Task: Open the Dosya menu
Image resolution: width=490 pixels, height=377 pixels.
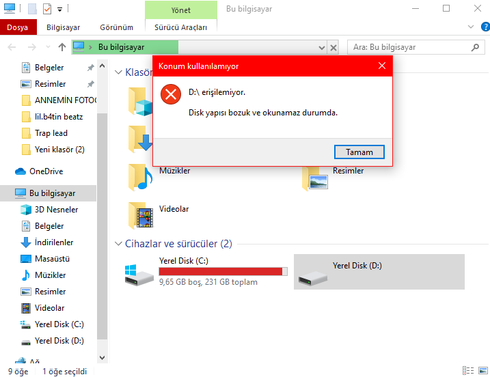Action: pyautogui.click(x=18, y=27)
